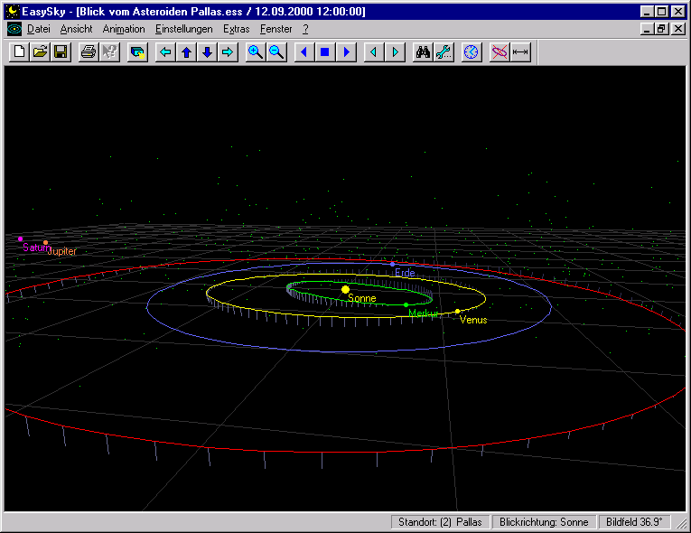
Task: Zoom out with the magnifier minus icon
Action: 276,52
